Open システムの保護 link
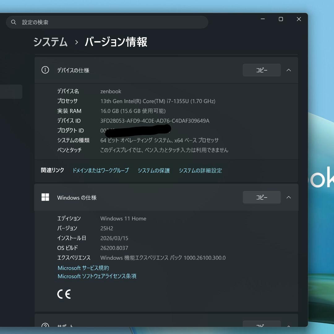Viewport: 334px width, 334px height. [154, 170]
